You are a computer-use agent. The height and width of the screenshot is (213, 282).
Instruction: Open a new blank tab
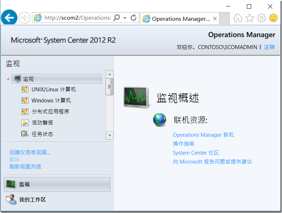[224, 18]
